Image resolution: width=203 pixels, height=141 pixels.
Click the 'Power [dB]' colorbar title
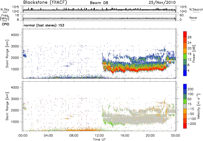(194, 54)
